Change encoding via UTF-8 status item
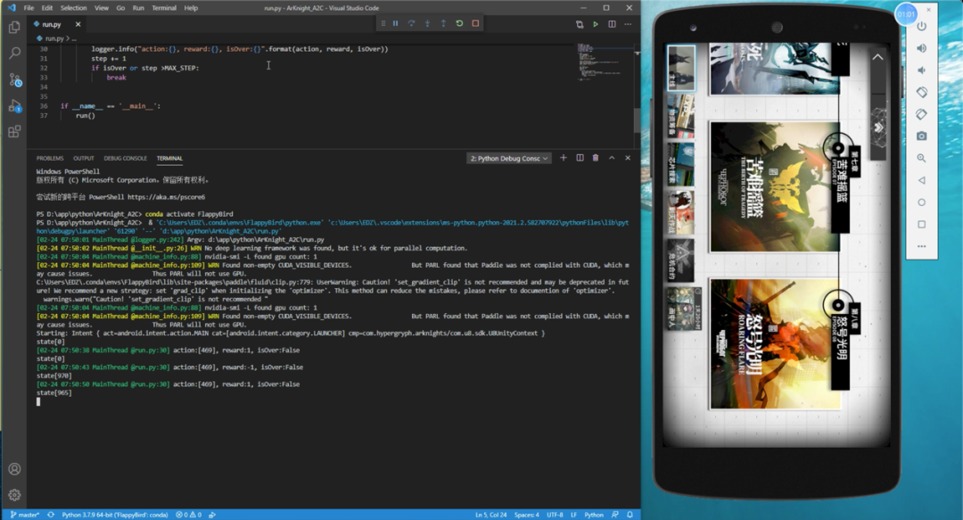963x520 pixels. pos(555,515)
